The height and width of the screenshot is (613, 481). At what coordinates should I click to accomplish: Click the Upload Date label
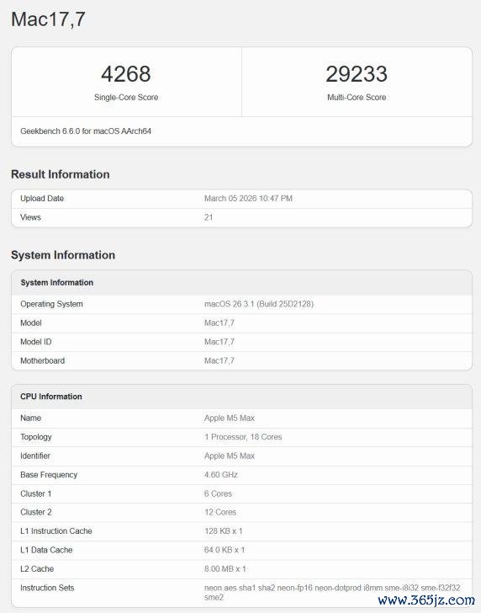[42, 198]
